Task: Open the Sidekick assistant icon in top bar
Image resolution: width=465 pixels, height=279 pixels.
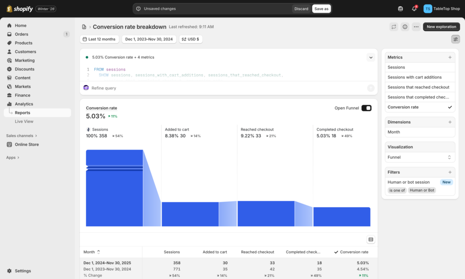Action: (401, 9)
